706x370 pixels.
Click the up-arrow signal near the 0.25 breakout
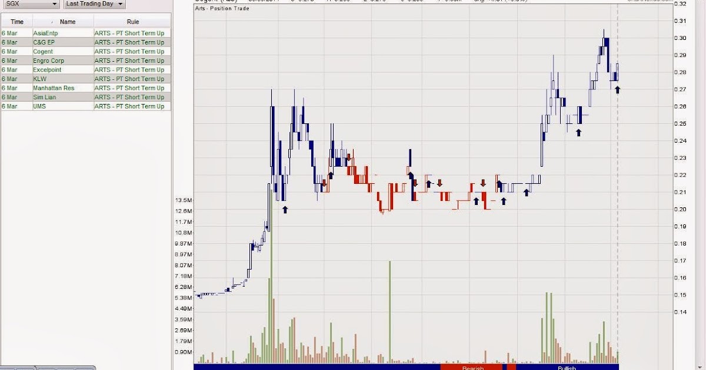pos(578,133)
